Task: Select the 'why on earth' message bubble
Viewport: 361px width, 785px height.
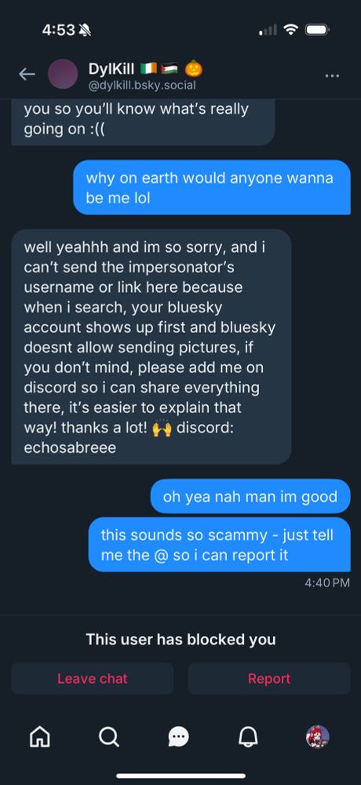Action: (x=212, y=188)
